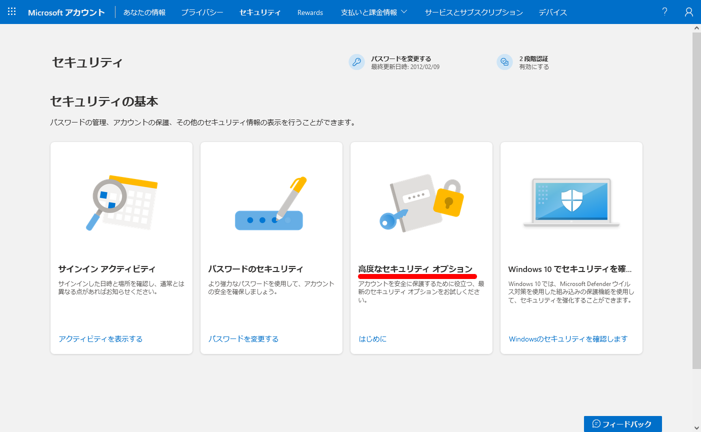Click the フィードバック button

[622, 424]
